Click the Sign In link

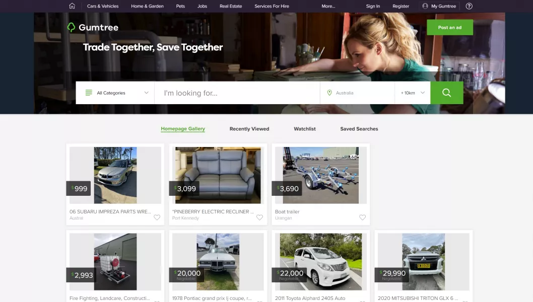[x=373, y=6]
